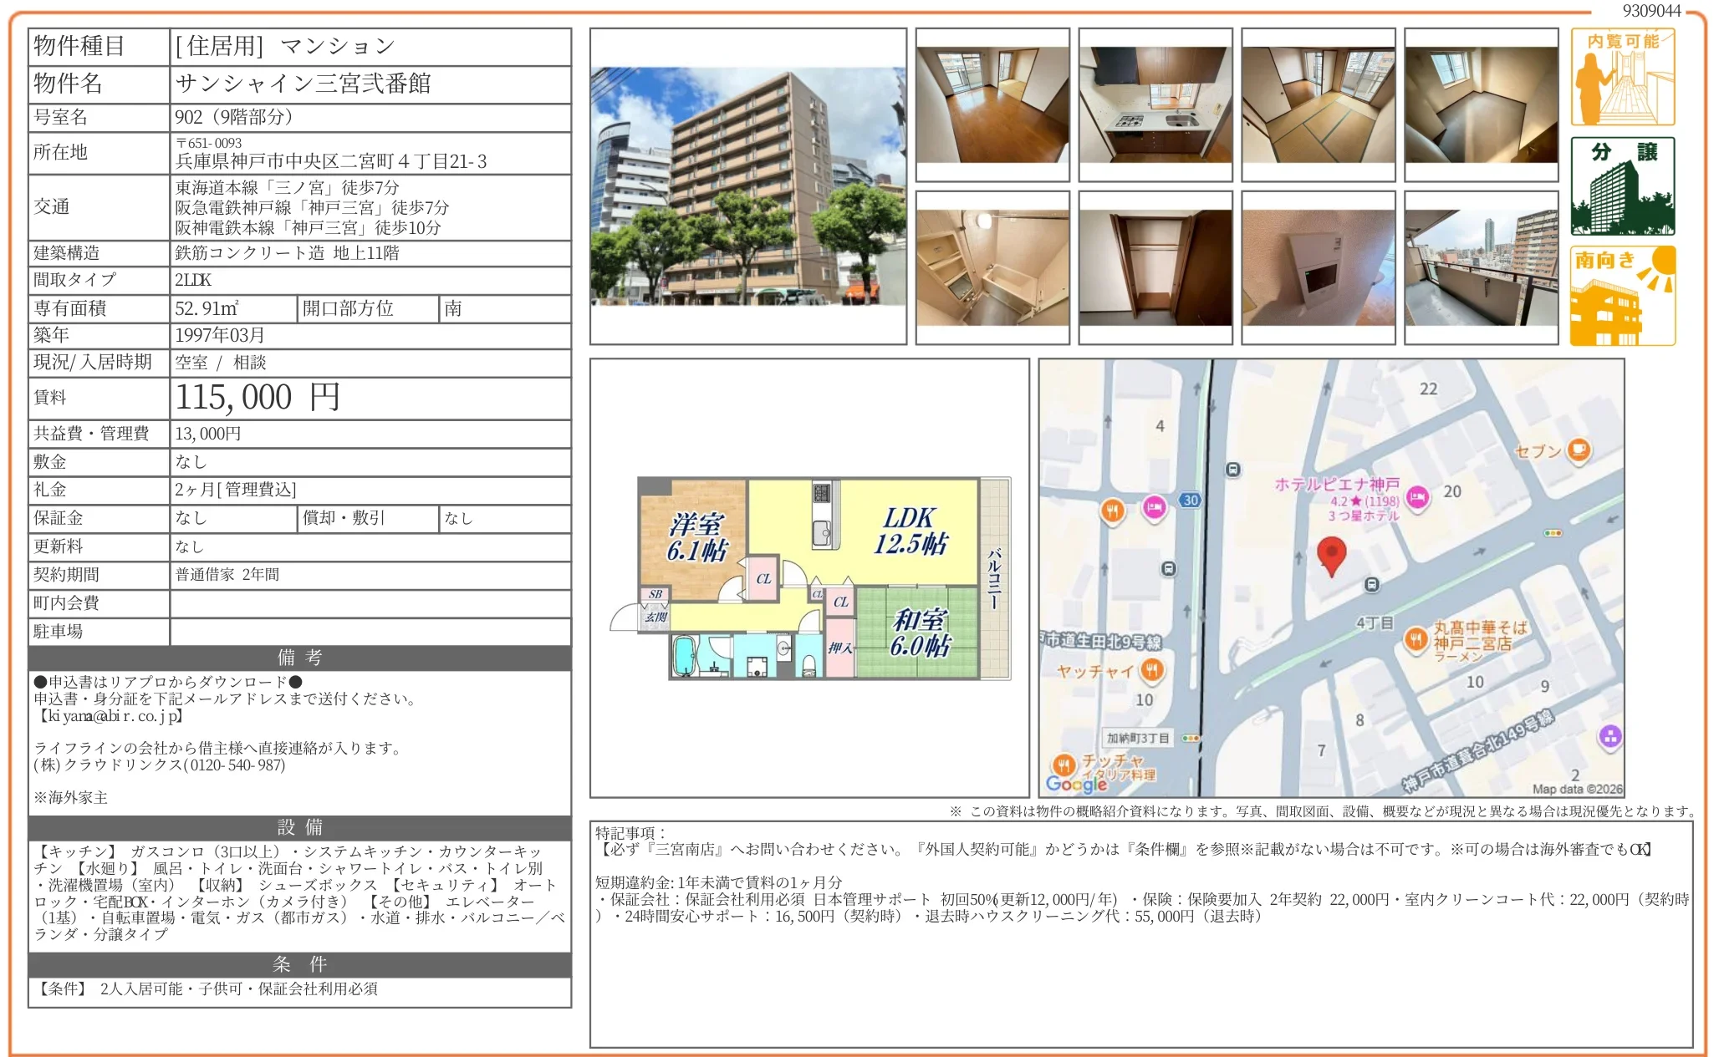Click the セブン convenience store map marker
Screen dimensions: 1719x1057
[x=1579, y=450]
